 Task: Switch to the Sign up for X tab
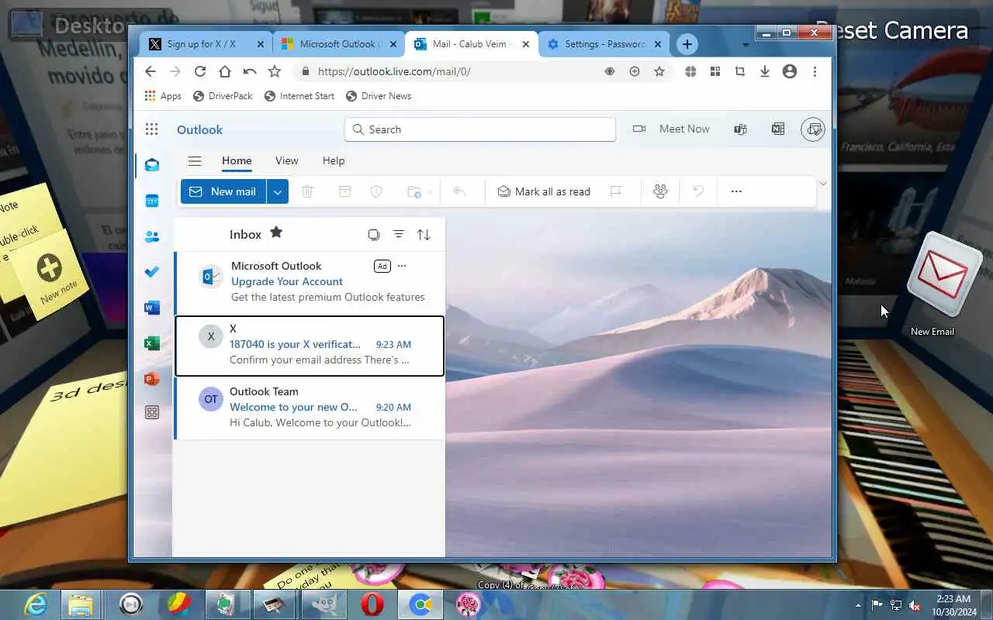click(x=206, y=44)
